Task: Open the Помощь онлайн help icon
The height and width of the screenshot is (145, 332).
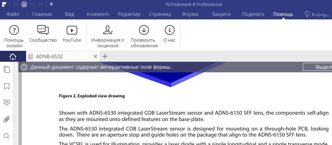Action: [14, 31]
